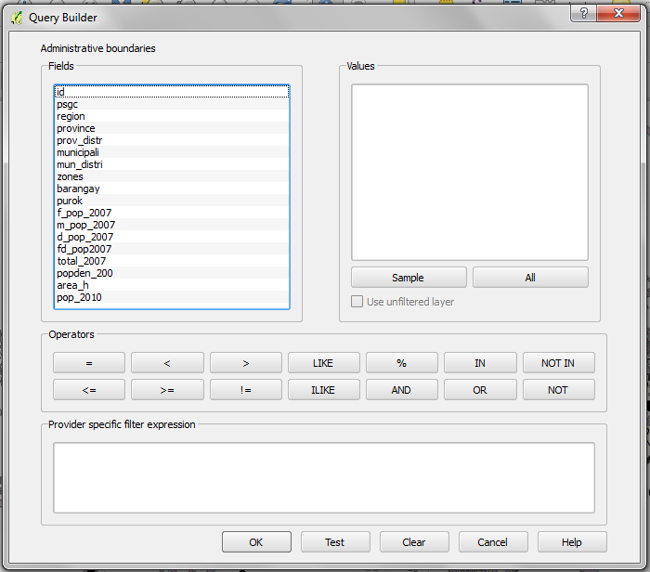The height and width of the screenshot is (572, 650).
Task: Pick the municipali field
Action: pos(172,152)
